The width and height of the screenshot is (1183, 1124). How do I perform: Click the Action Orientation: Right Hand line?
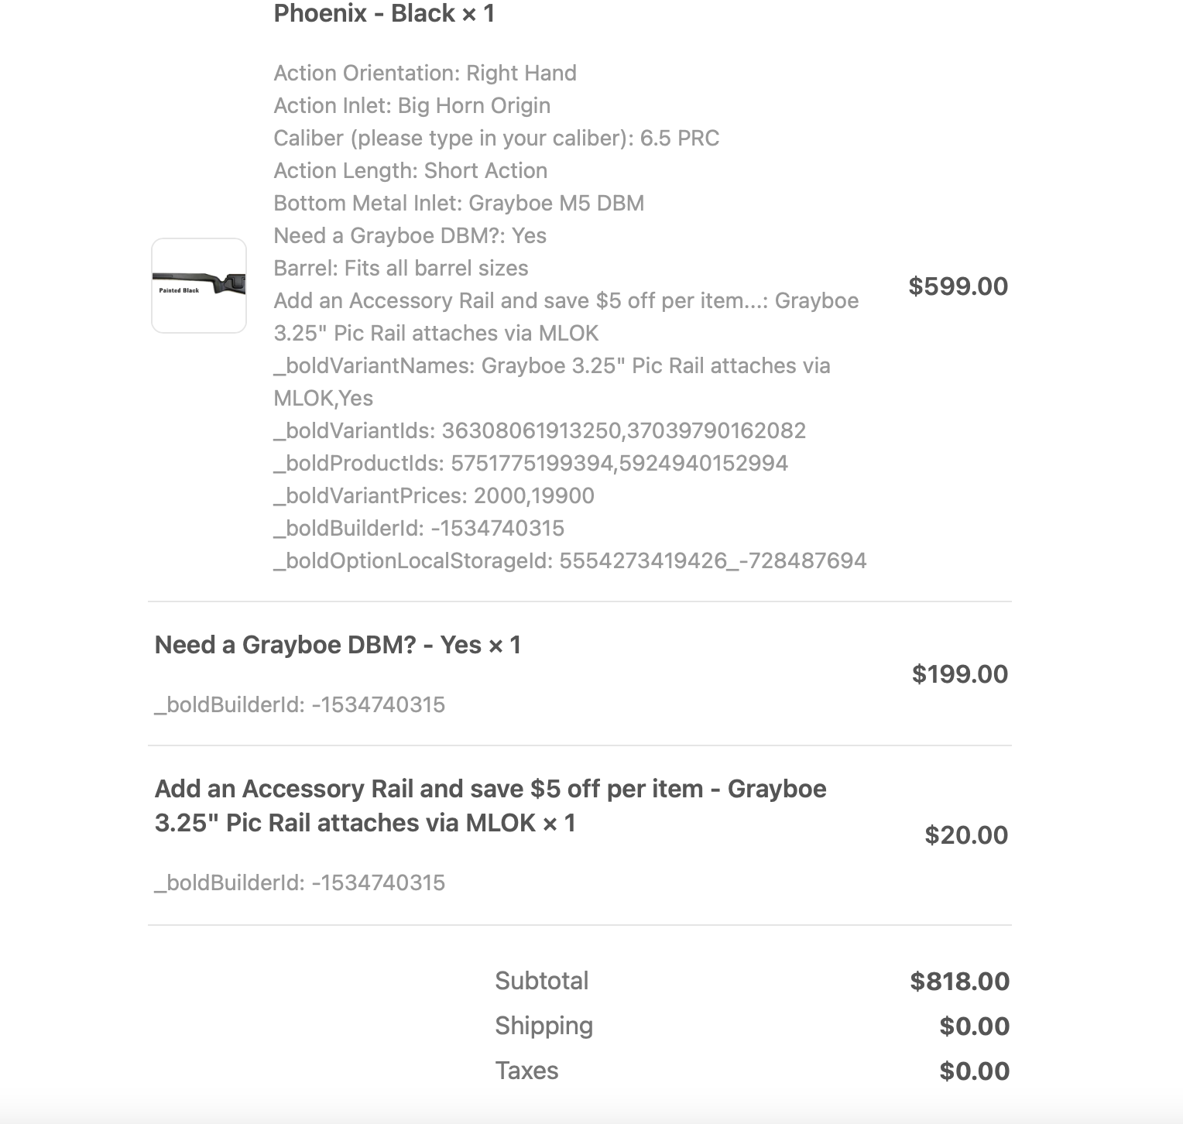425,74
